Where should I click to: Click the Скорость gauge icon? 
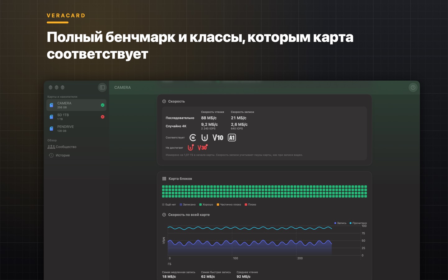[164, 101]
